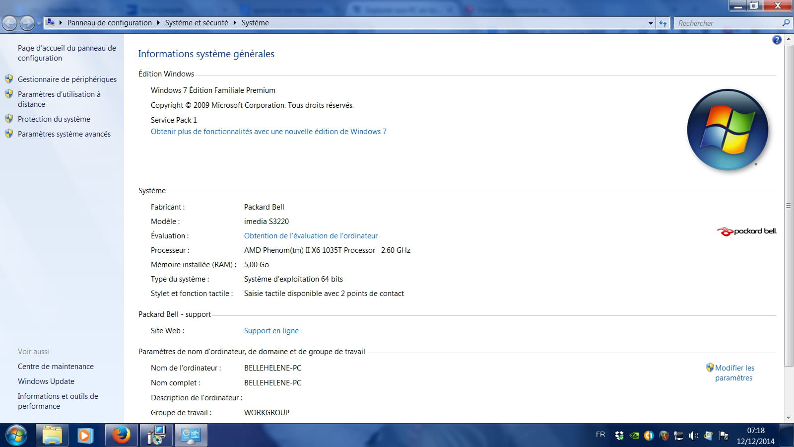Screen dimensions: 794x447
Task: Select Panneau de configuration breadcrumb
Action: pos(110,23)
